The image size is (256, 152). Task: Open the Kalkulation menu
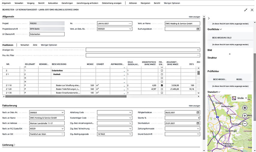[53, 3]
